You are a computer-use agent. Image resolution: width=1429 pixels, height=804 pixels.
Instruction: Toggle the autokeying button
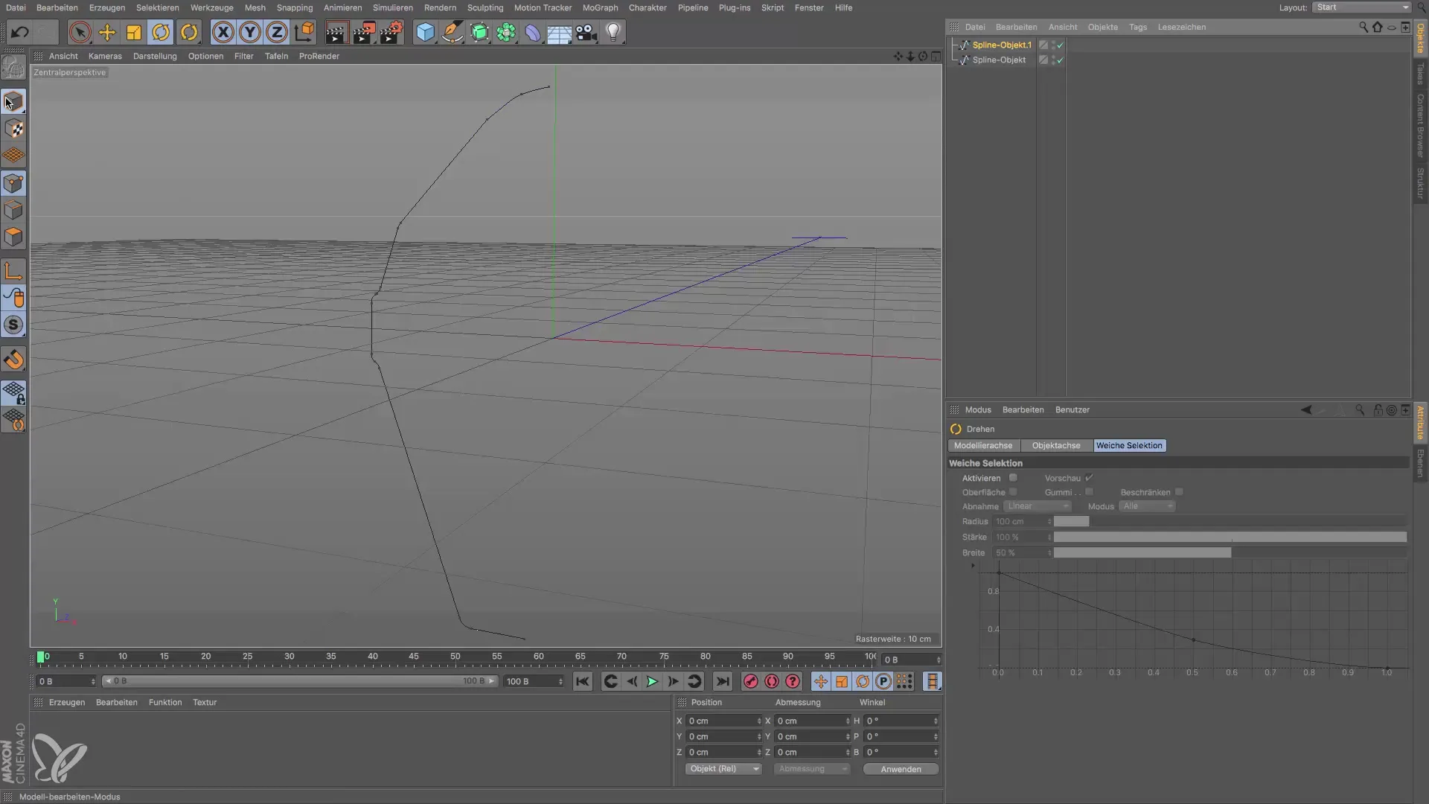coord(771,681)
